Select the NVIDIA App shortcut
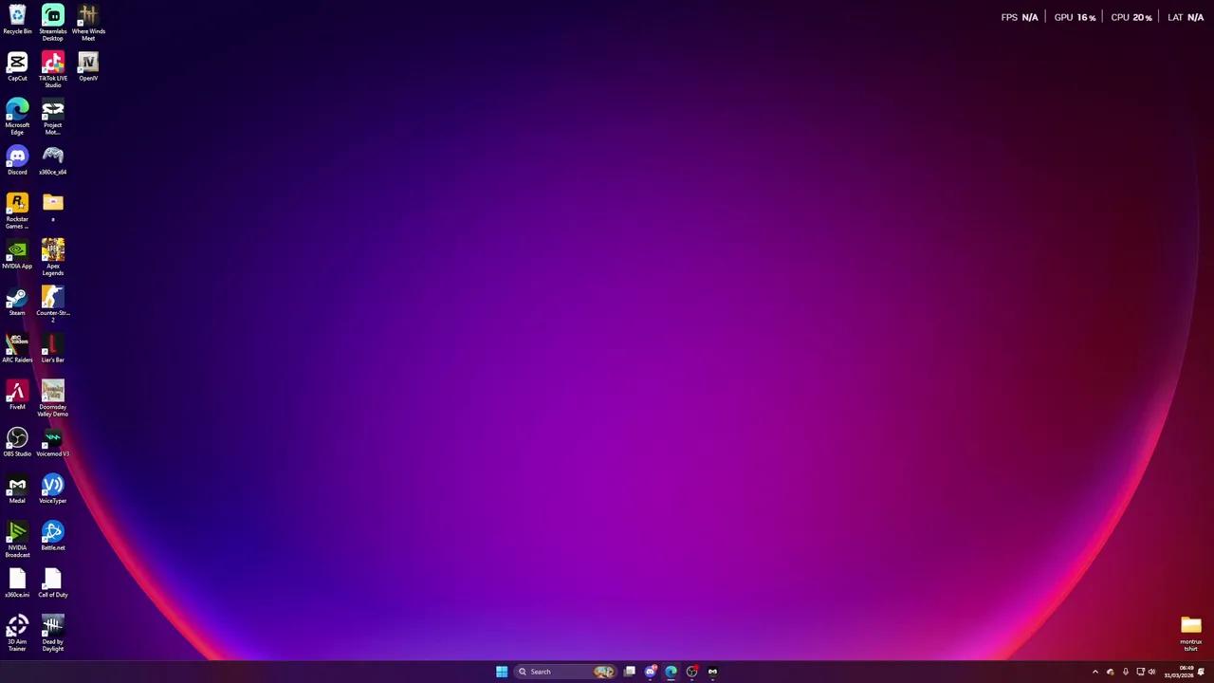The image size is (1214, 683). click(17, 254)
